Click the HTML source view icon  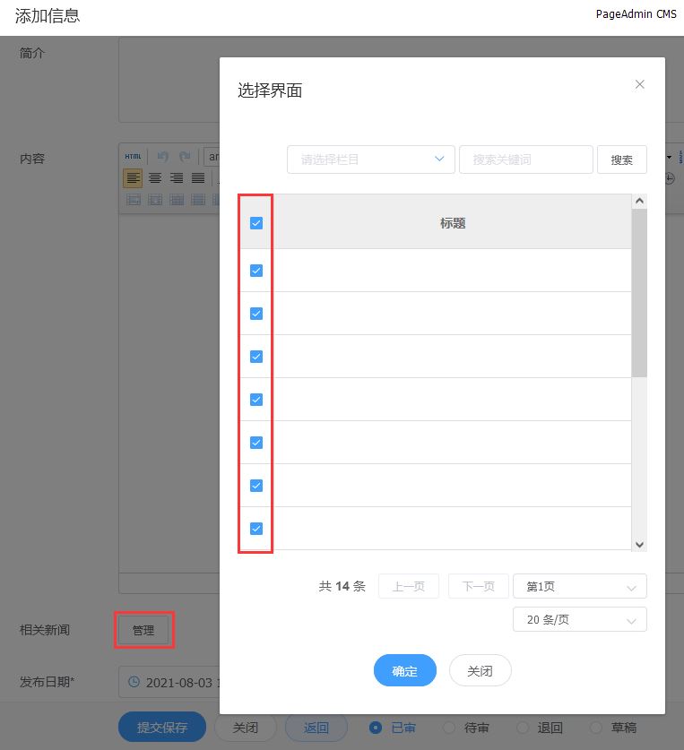133,156
